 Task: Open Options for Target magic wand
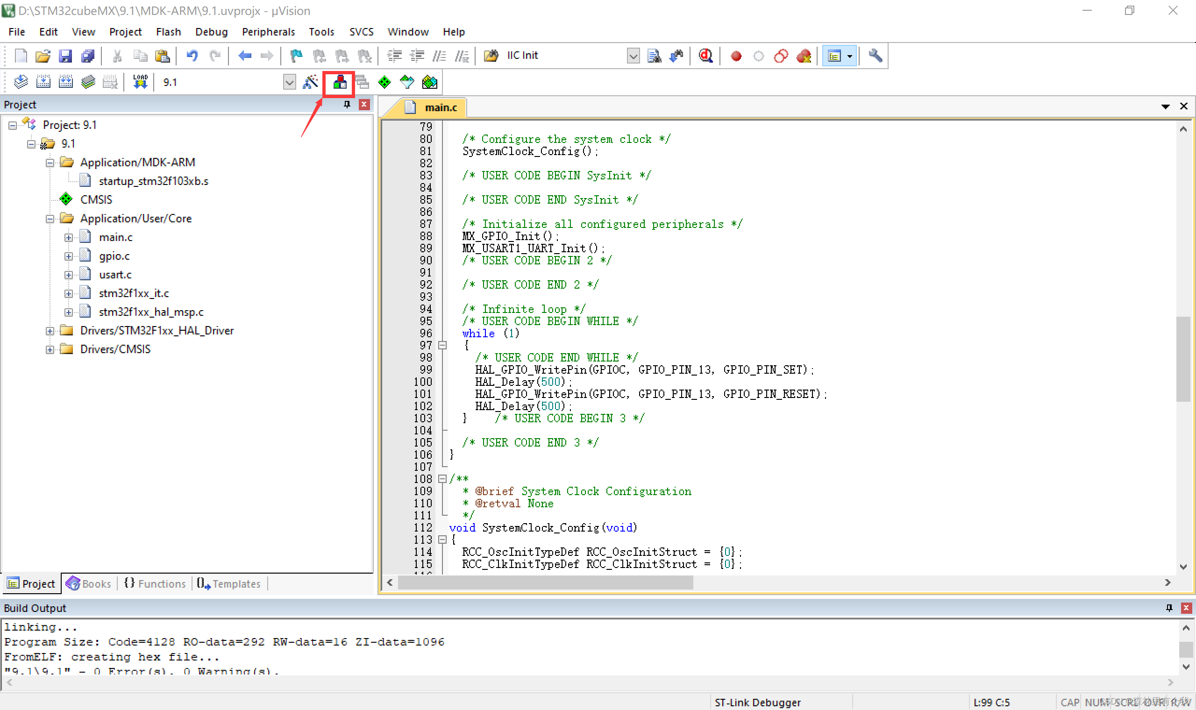[311, 82]
